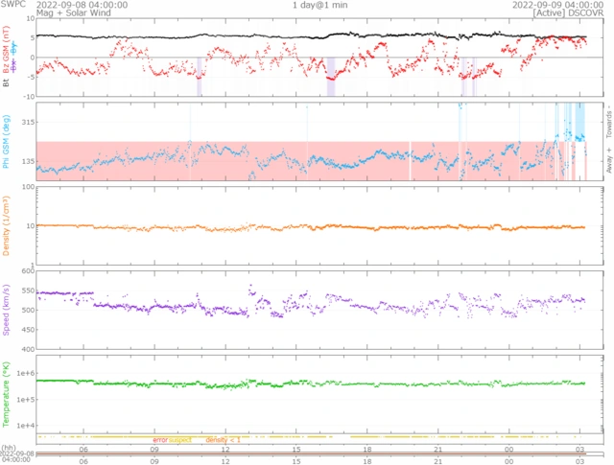Screen dimensions: 614x465
Task: Click the 00 hour tick on the (hh) axis
Action: pos(508,449)
